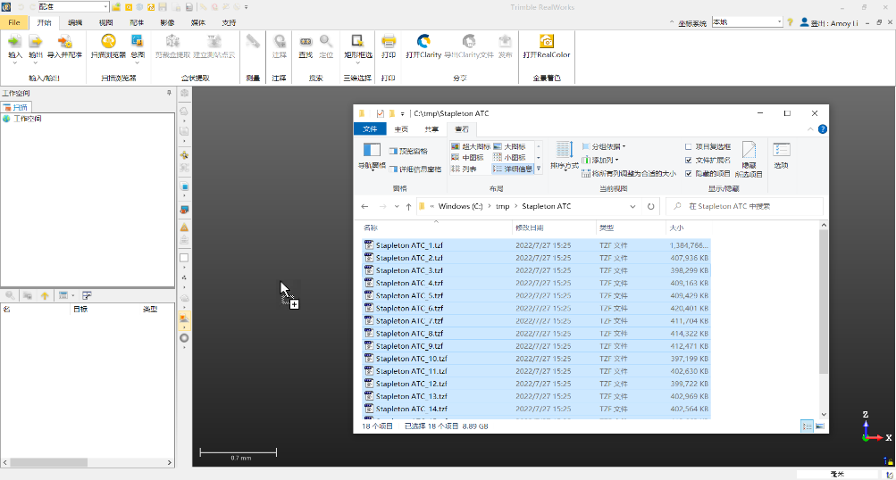The height and width of the screenshot is (480, 896).
Task: Open the recent locations dropdown next to forward arrow
Action: point(397,207)
